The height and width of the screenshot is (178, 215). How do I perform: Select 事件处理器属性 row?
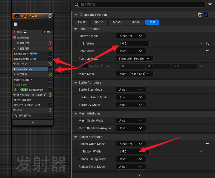coord(33,100)
